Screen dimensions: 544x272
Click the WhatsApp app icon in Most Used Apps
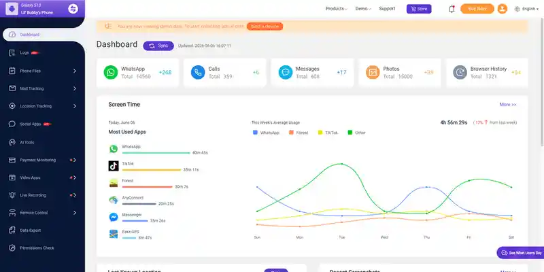(114, 149)
